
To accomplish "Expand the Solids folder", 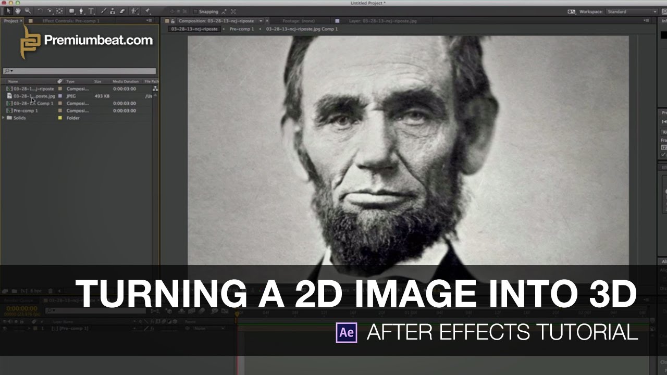I will pyautogui.click(x=4, y=118).
